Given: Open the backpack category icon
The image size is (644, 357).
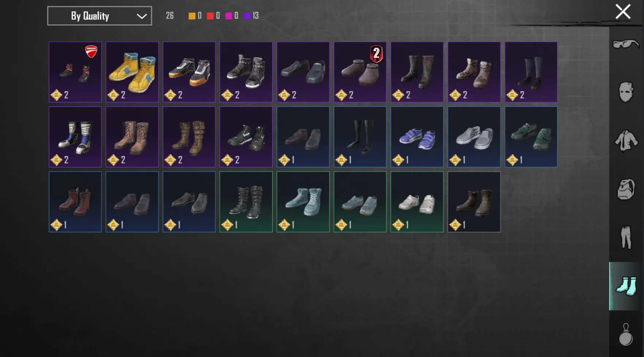Looking at the screenshot, I should click(626, 189).
